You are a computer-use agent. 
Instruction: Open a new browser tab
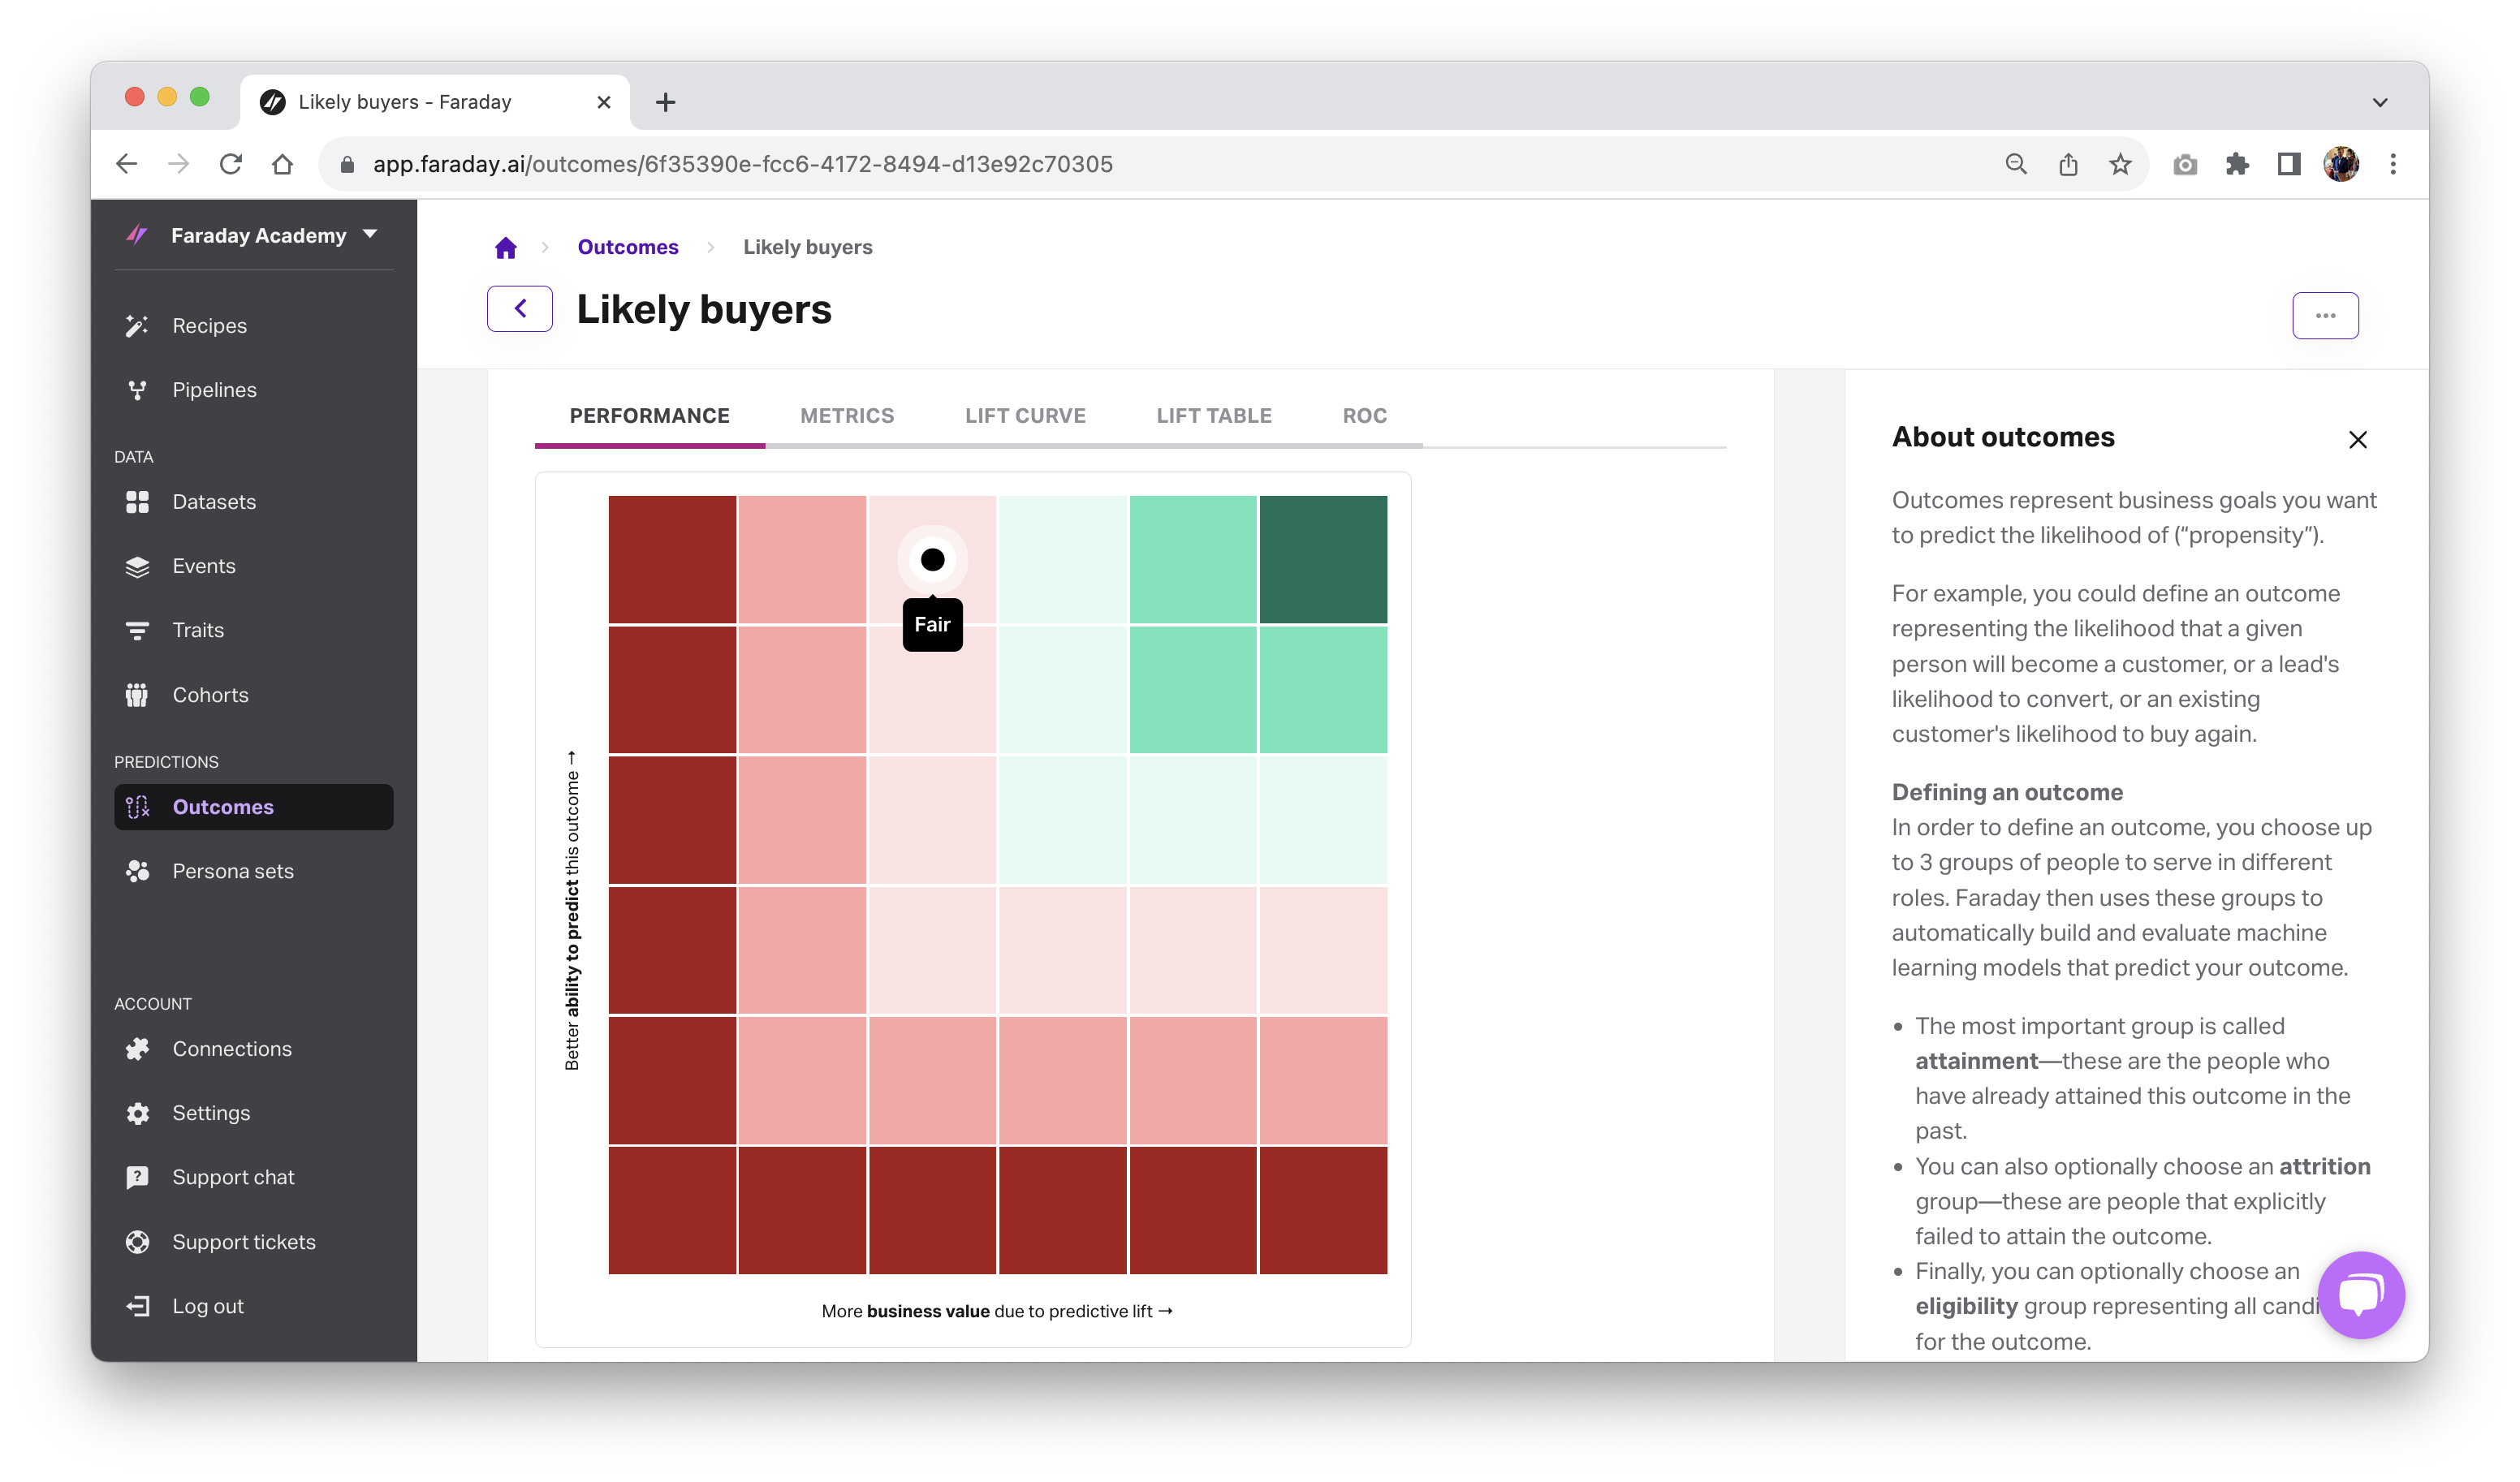click(x=666, y=102)
